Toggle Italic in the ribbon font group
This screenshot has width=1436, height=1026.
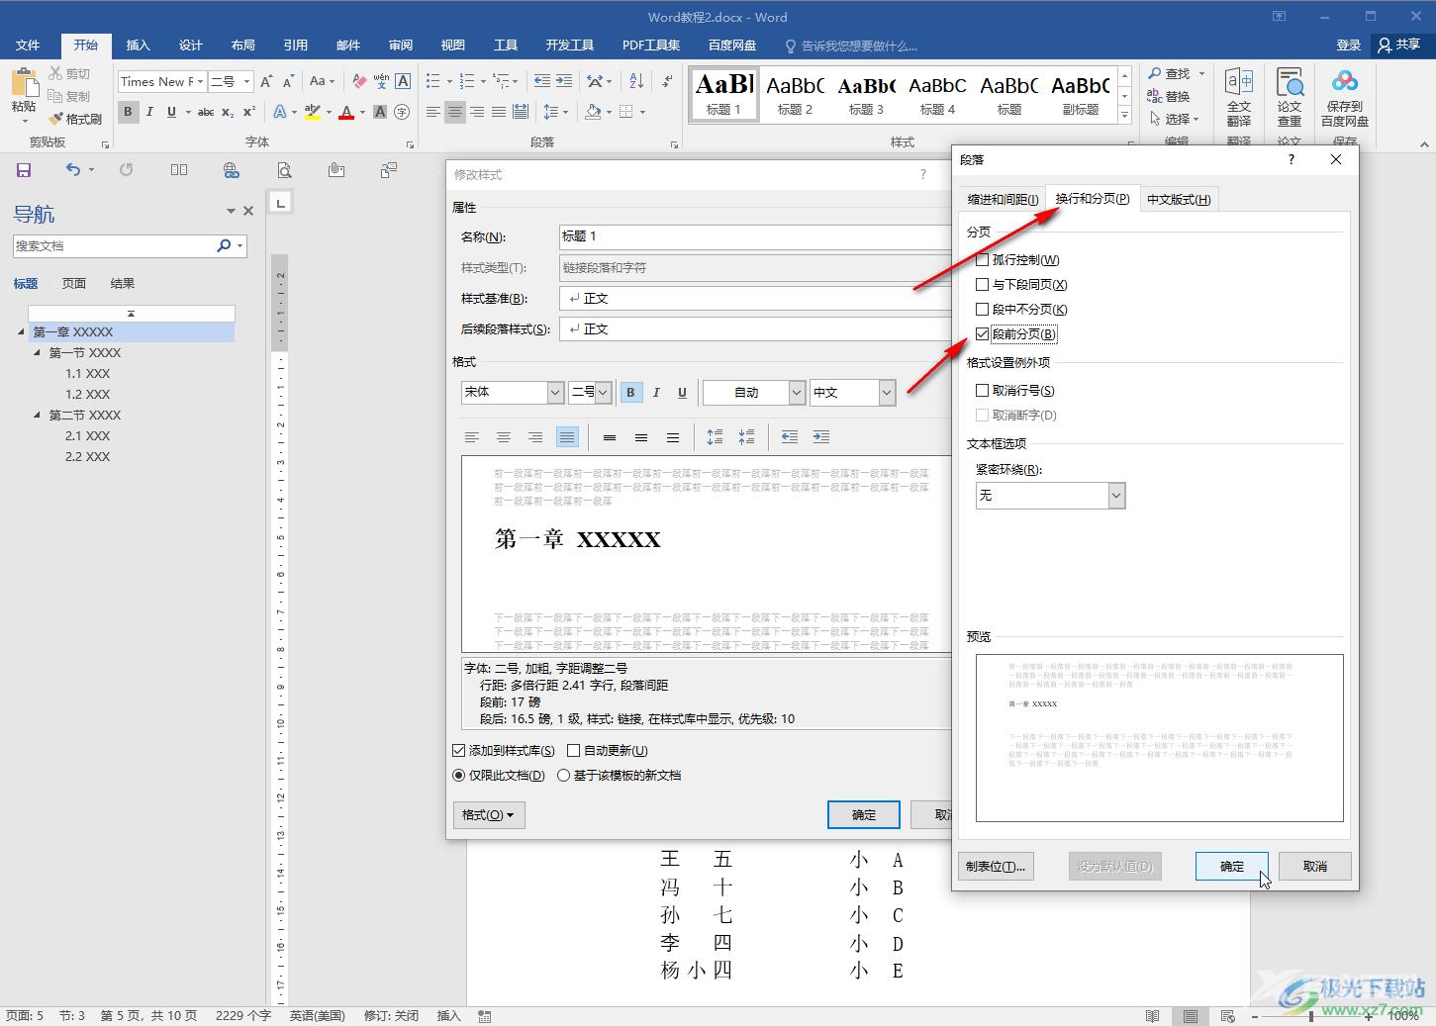coord(149,112)
